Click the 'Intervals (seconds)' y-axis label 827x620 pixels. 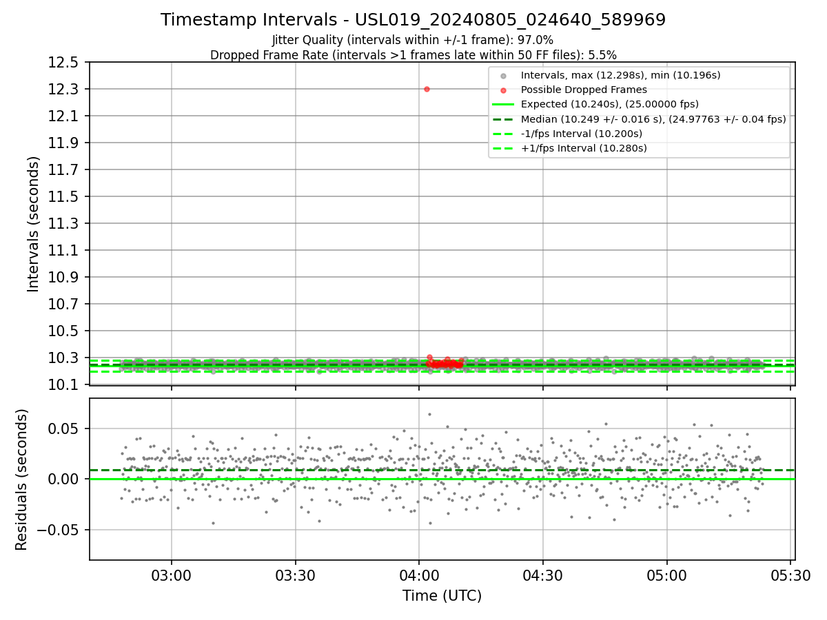(34, 224)
